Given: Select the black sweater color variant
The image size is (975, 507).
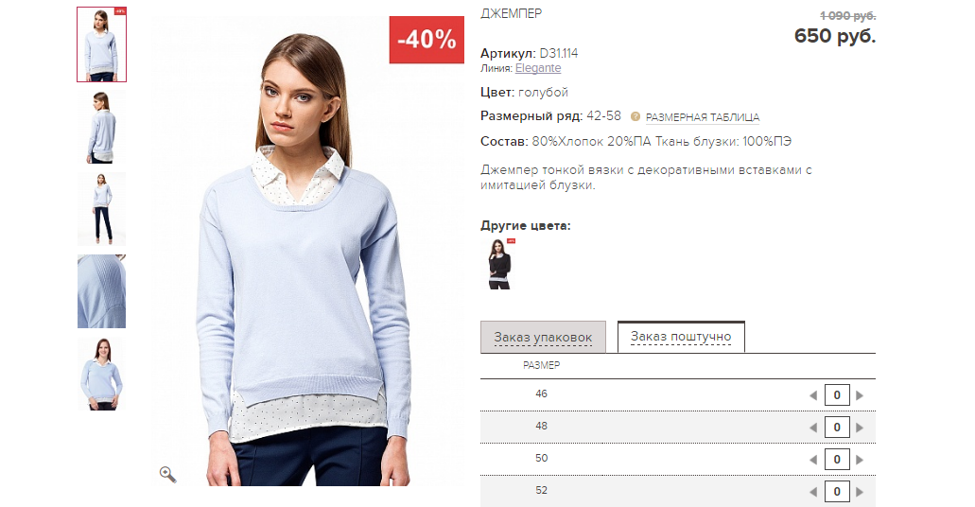Looking at the screenshot, I should coord(499,264).
